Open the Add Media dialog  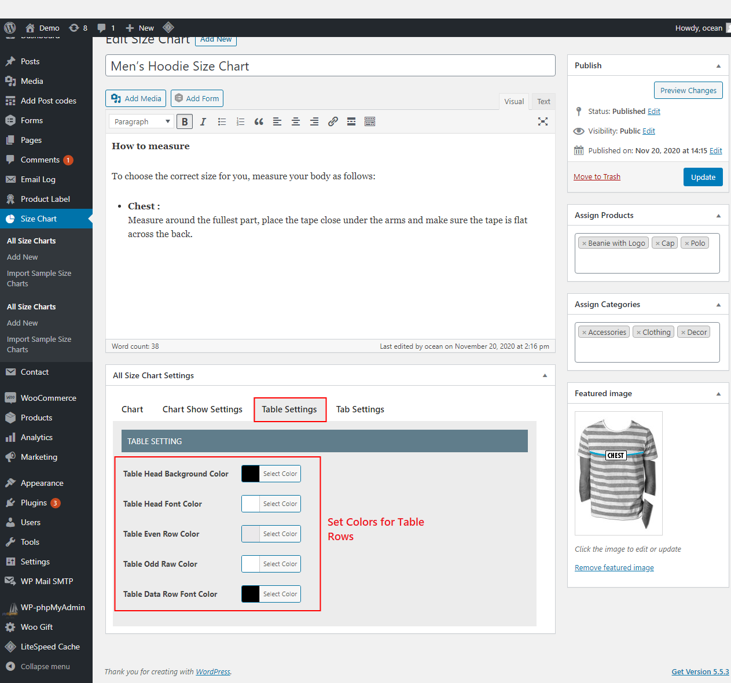135,98
